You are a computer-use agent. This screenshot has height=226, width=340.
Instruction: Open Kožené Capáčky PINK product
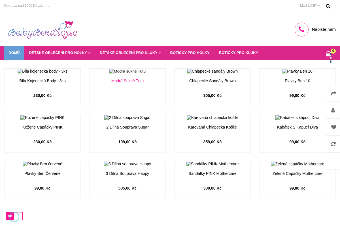[x=42, y=127]
